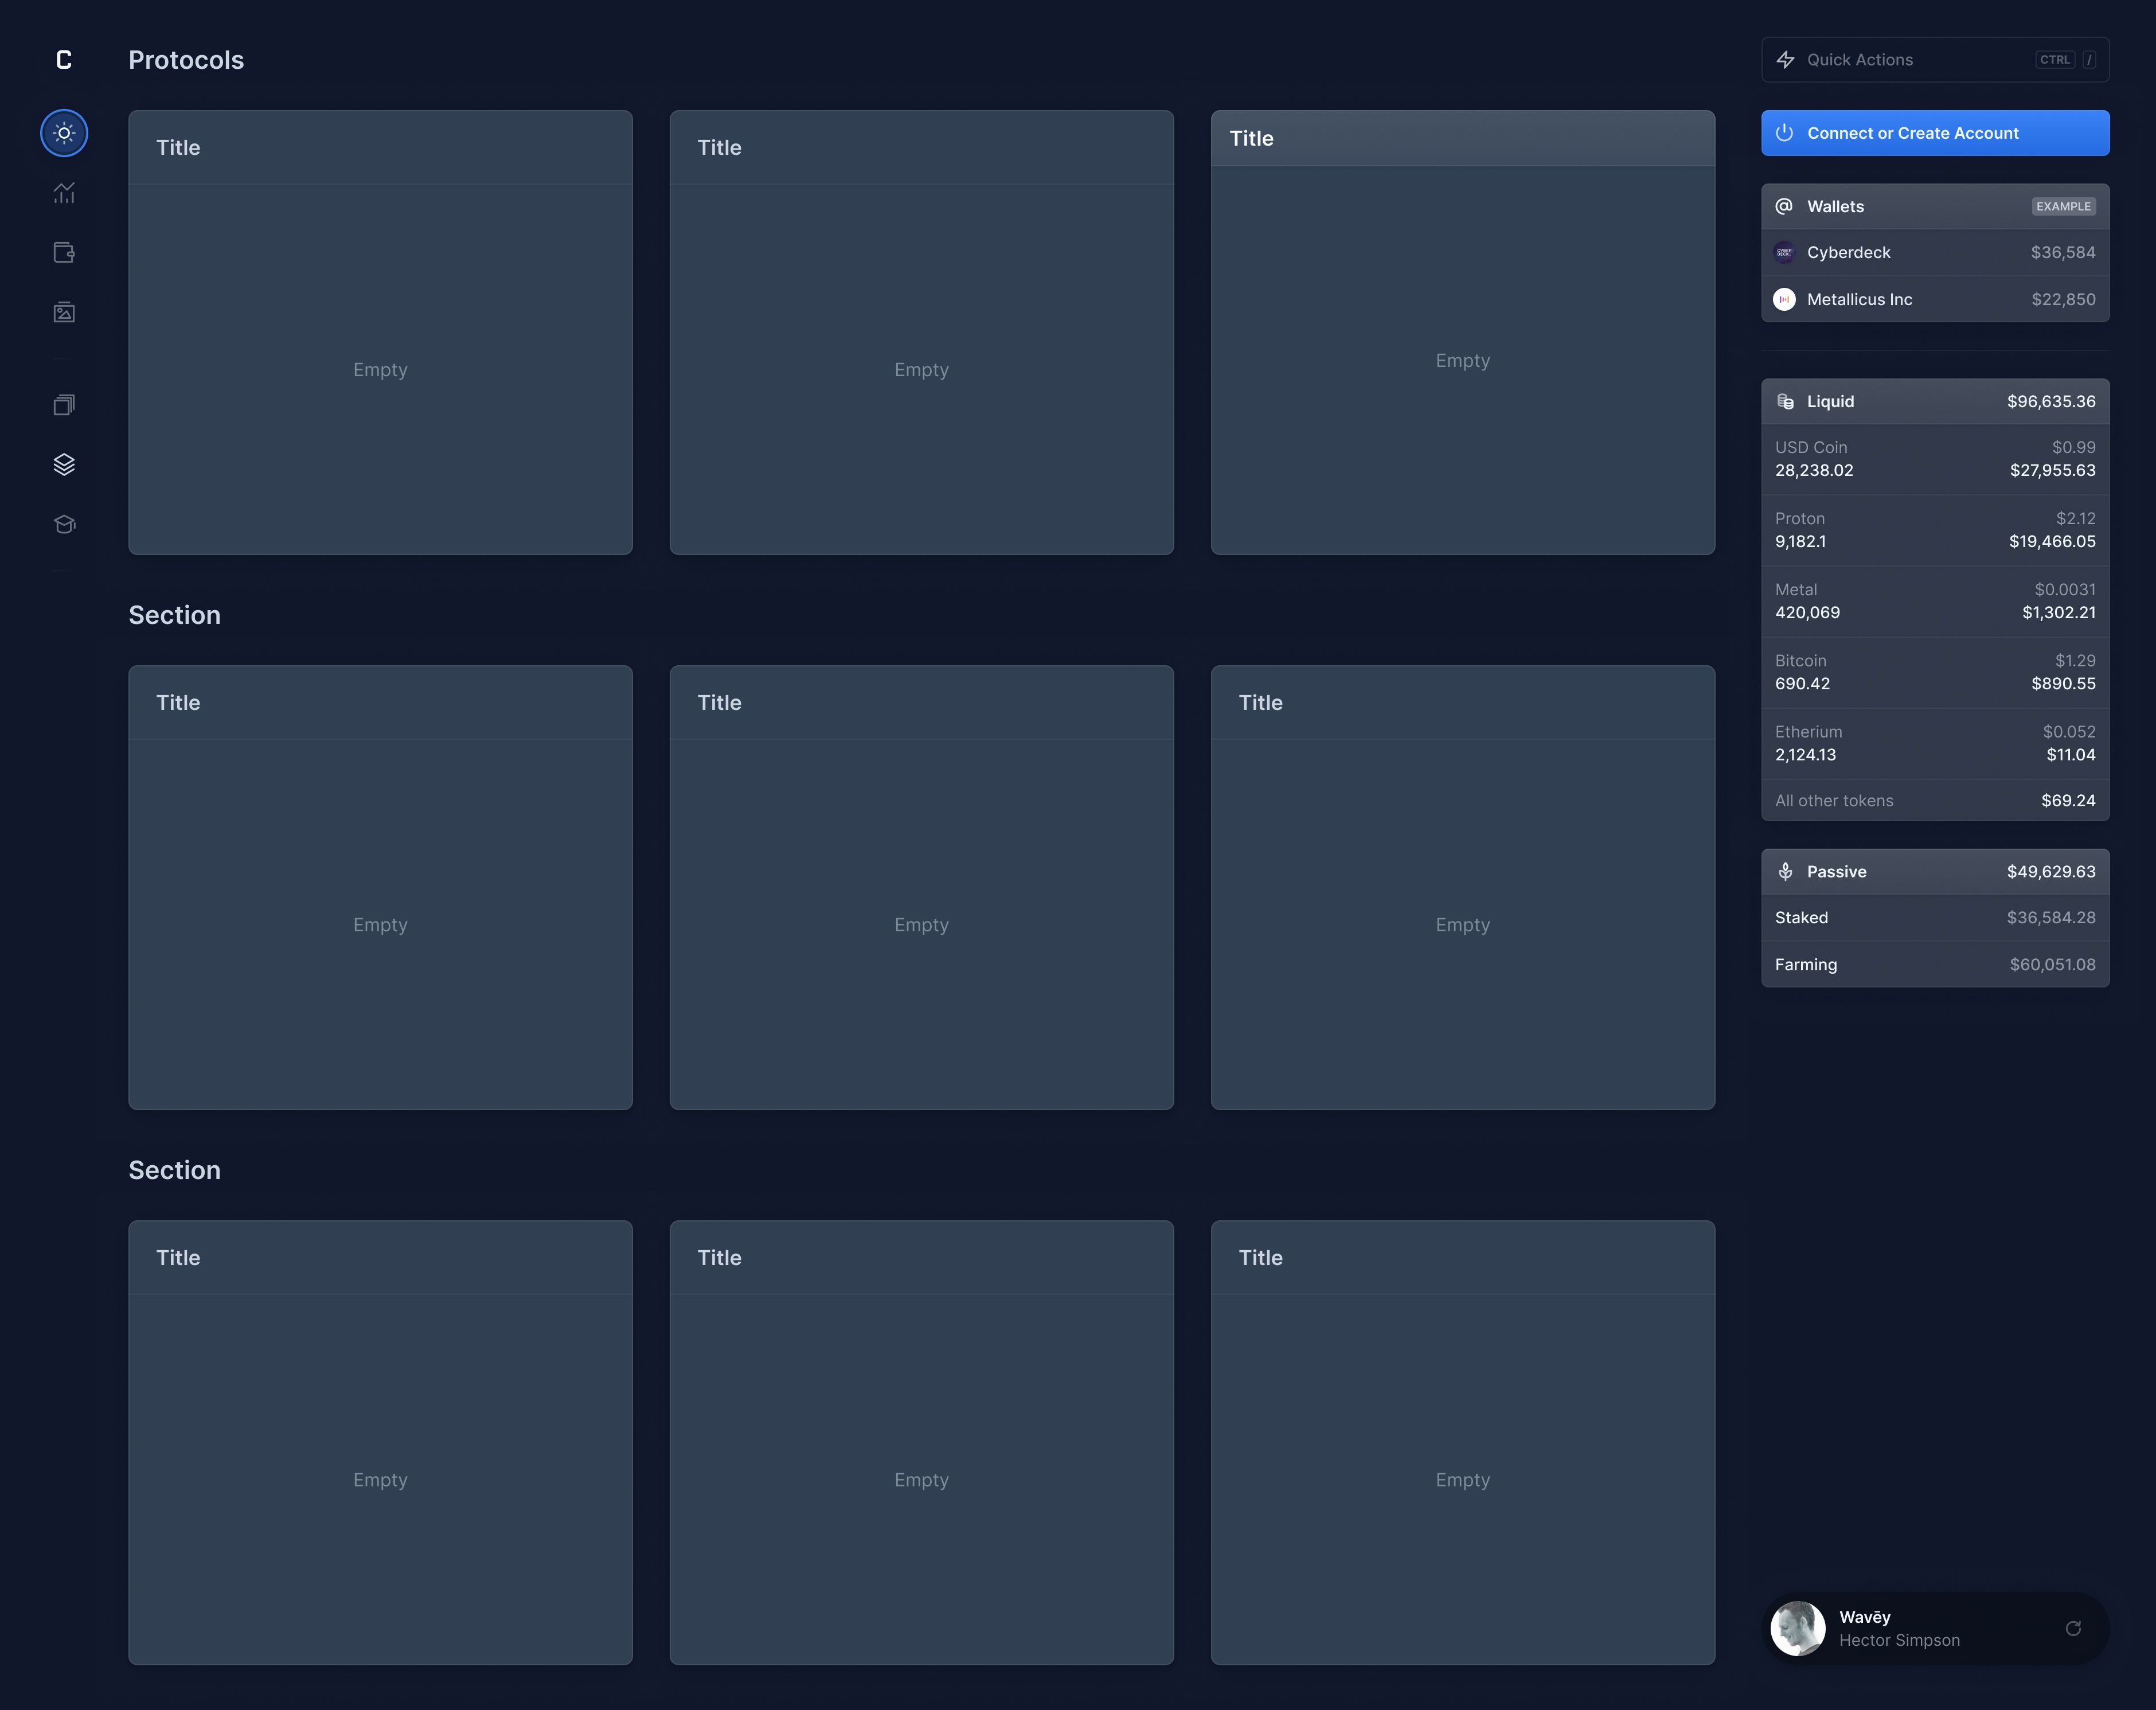Click the $36,584.28 Staked value
This screenshot has height=1710, width=2156.
coord(2051,918)
